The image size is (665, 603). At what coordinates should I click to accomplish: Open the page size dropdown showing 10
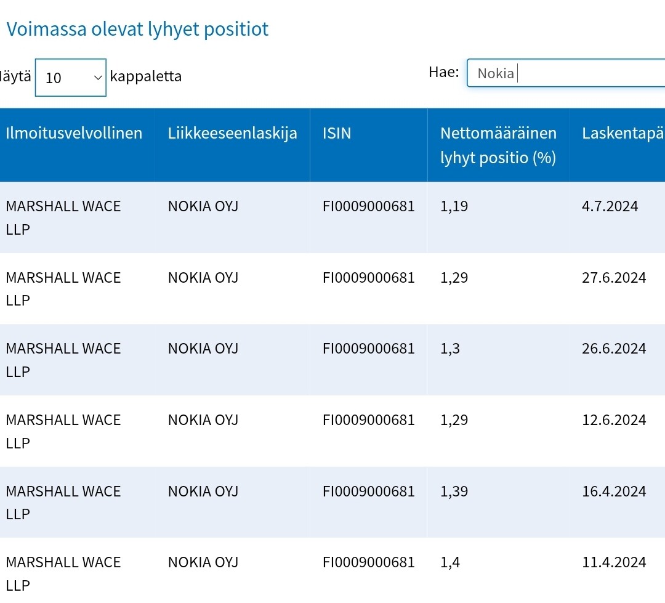coord(70,77)
